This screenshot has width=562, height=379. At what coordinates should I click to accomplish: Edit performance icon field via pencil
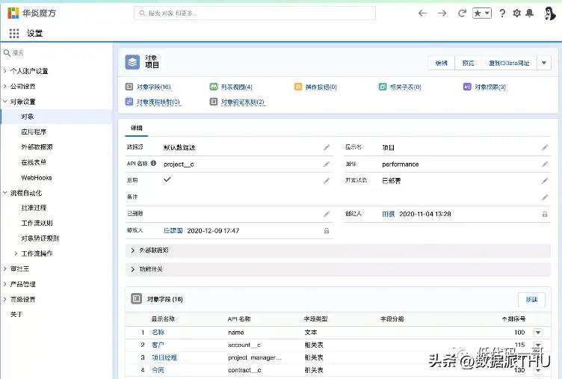[545, 164]
